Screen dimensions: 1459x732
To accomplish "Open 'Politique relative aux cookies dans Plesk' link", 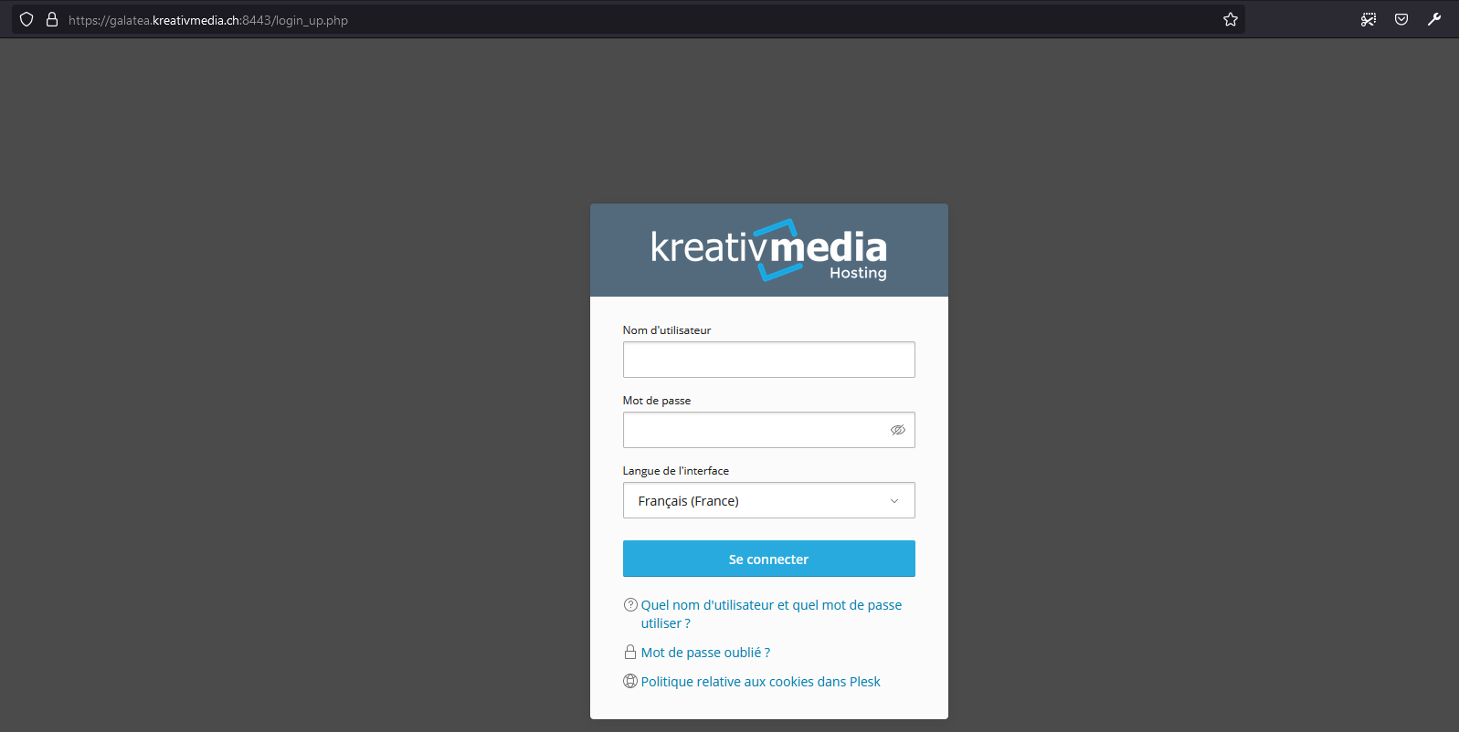I will (760, 682).
